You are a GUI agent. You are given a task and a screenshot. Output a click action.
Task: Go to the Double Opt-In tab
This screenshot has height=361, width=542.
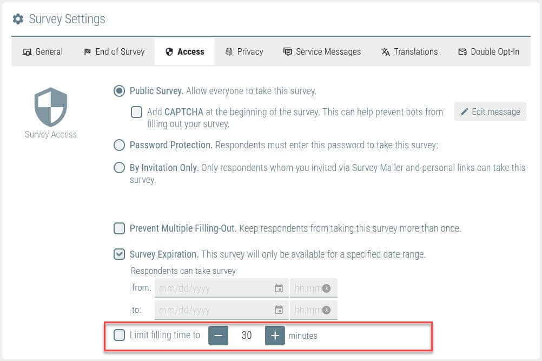tap(489, 52)
